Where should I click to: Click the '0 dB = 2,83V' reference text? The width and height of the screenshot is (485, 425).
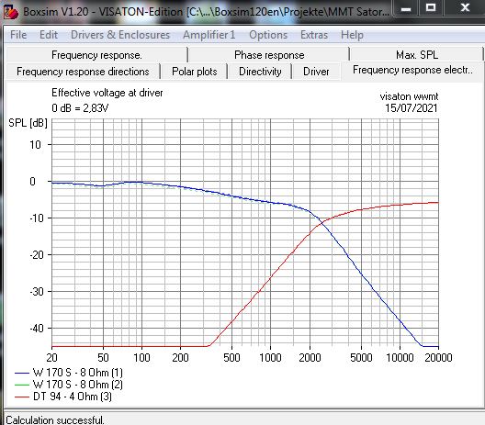(80, 108)
